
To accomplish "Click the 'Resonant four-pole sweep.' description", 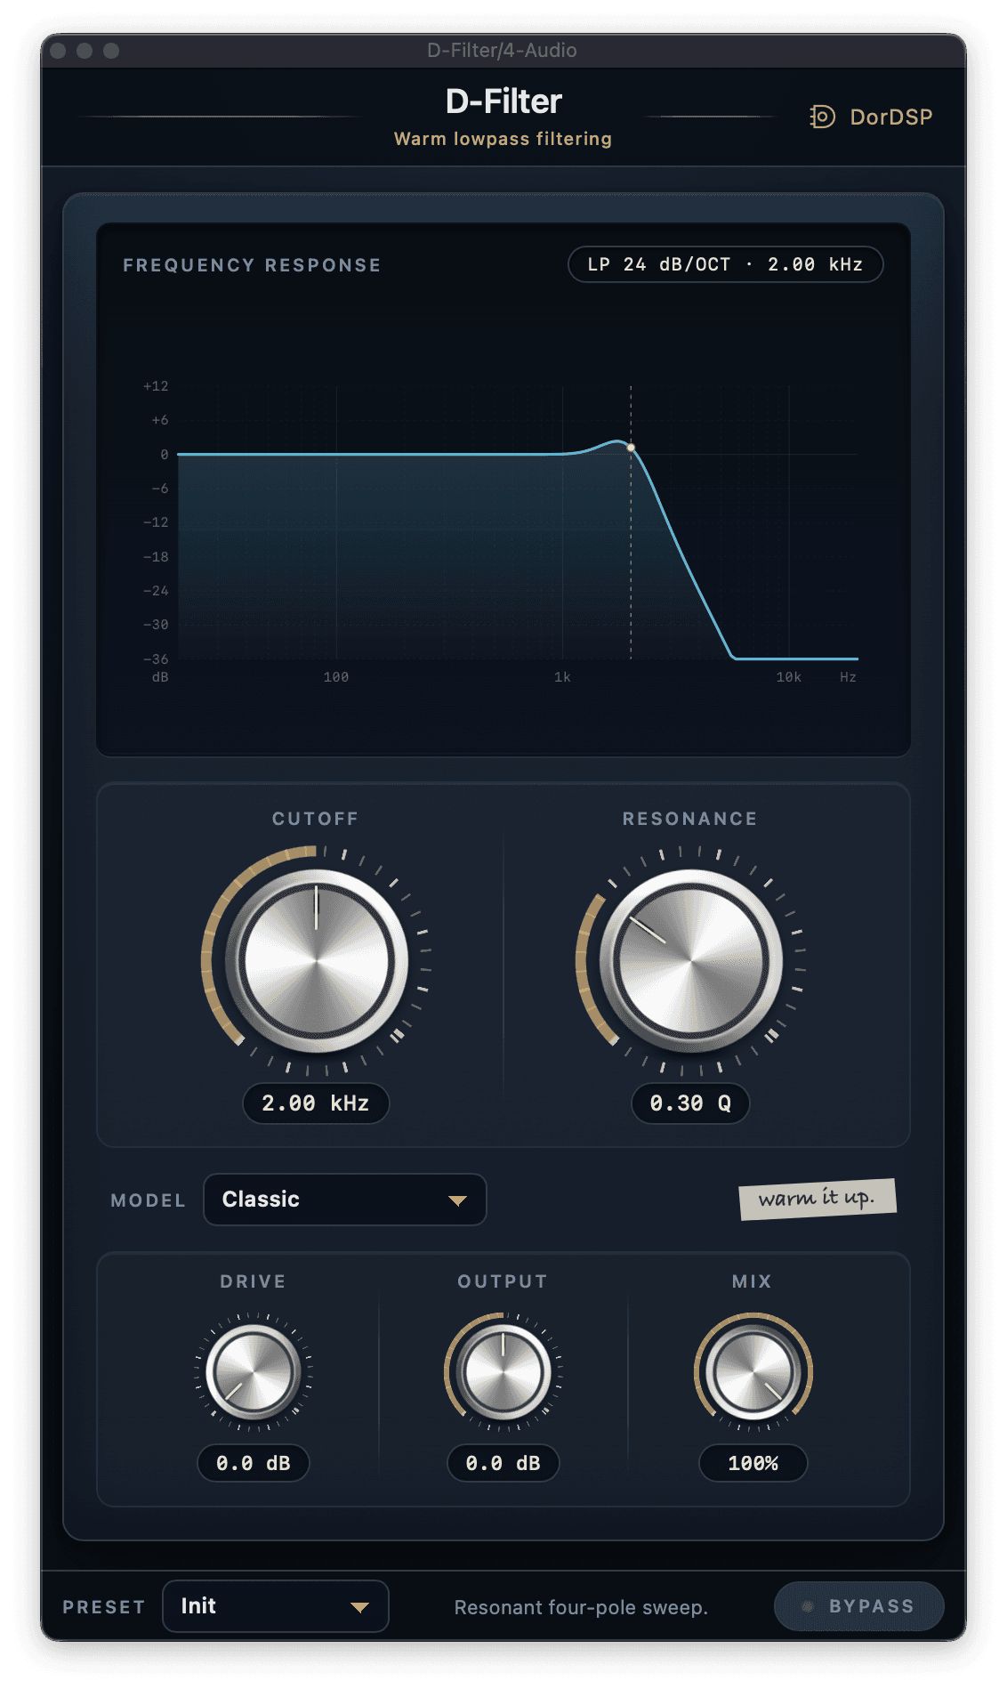I will pos(581,1607).
